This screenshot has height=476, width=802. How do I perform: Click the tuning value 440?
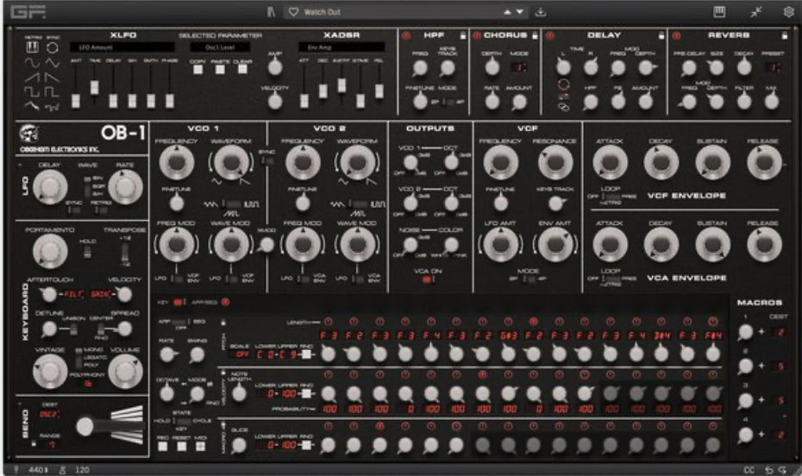(37, 469)
